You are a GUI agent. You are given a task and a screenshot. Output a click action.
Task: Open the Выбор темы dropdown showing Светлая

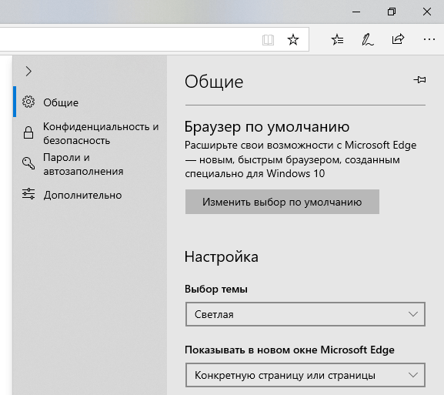click(305, 314)
